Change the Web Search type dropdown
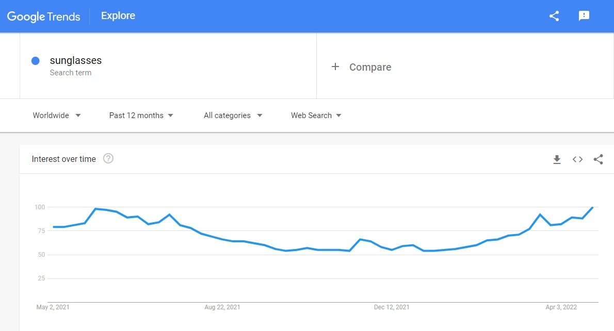This screenshot has width=614, height=331. coord(316,115)
